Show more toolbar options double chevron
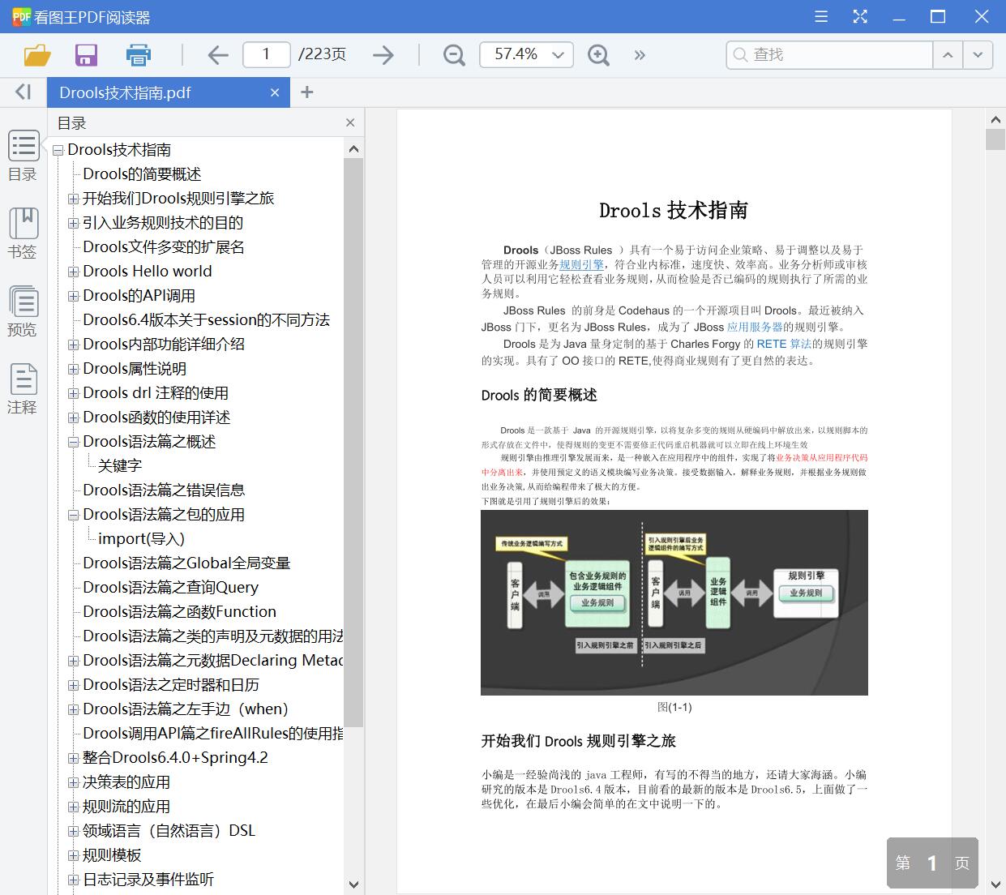Screen dimensions: 1006x895 pyautogui.click(x=640, y=55)
